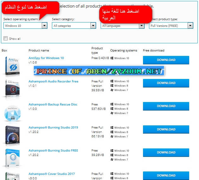Click the Windows 7 flag in Burning Studio 2019 row
Screen dimensions: 199x180
[x=112, y=136]
